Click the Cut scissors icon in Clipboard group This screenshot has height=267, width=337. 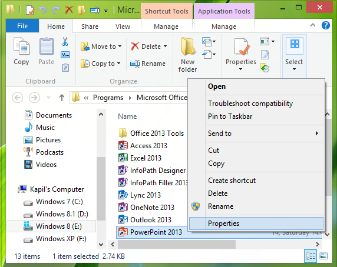(65, 42)
